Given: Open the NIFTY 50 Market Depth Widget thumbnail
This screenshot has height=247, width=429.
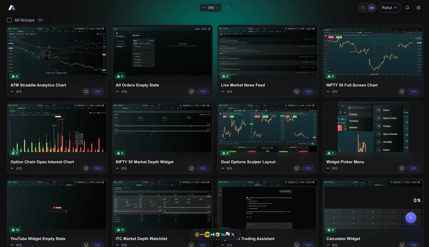Looking at the screenshot, I should [x=162, y=127].
